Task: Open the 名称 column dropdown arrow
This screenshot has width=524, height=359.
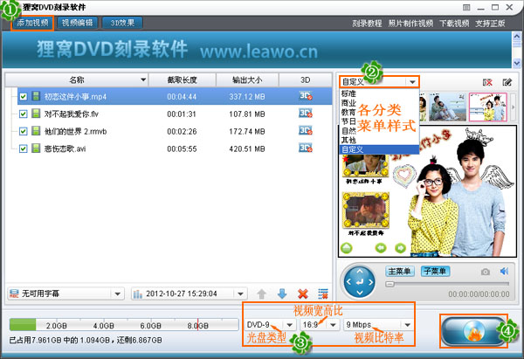Action: pos(143,79)
